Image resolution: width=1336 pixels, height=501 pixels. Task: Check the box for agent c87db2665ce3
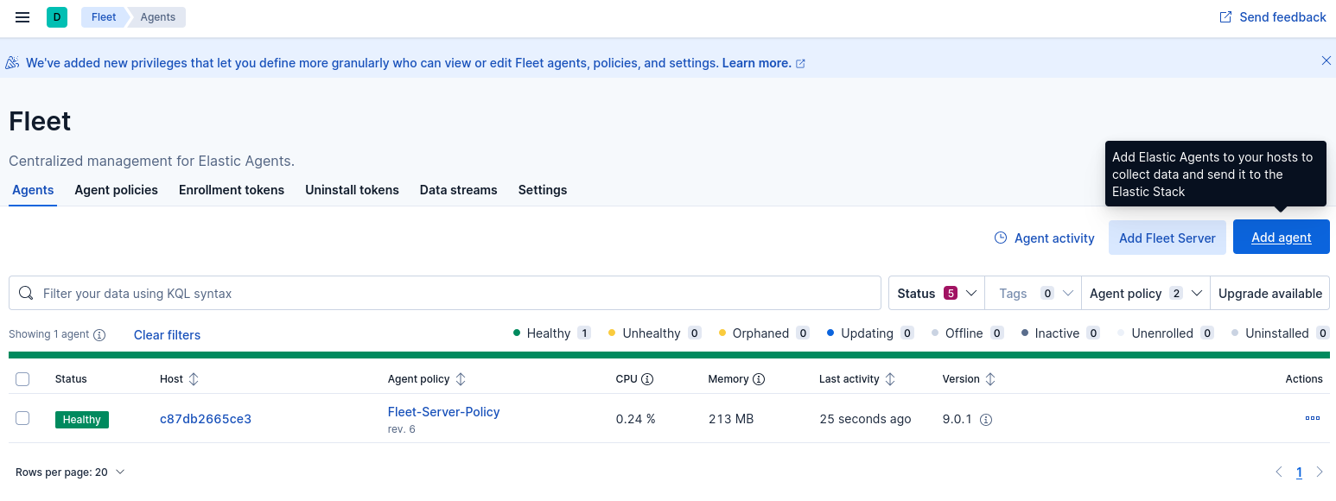[x=22, y=418]
